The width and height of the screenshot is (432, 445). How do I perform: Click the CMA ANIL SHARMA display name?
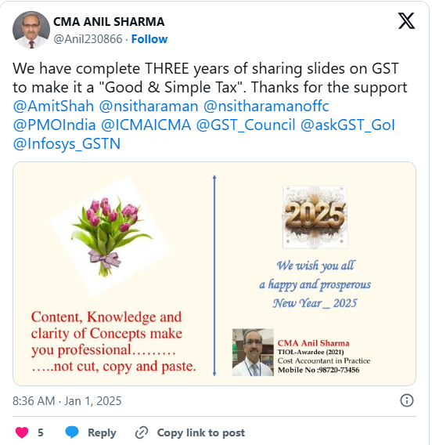[109, 22]
